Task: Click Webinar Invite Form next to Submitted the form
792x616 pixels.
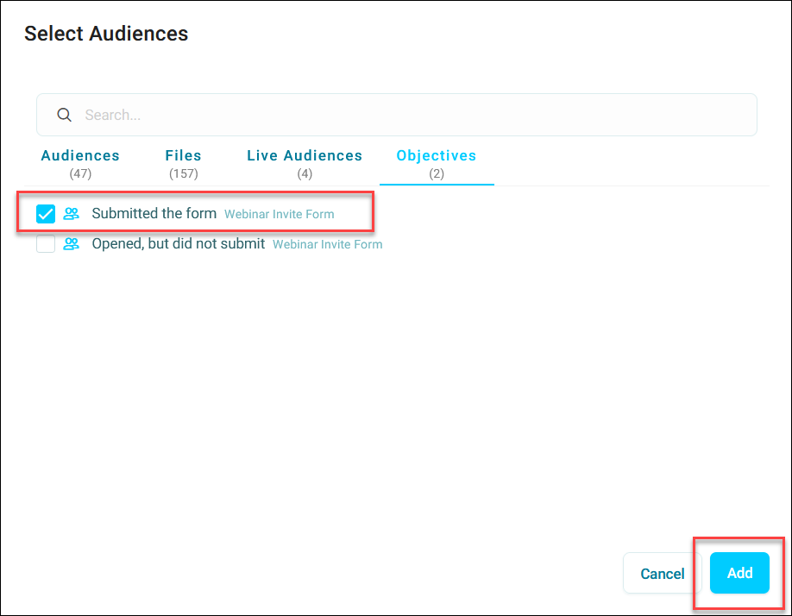Action: (x=280, y=214)
